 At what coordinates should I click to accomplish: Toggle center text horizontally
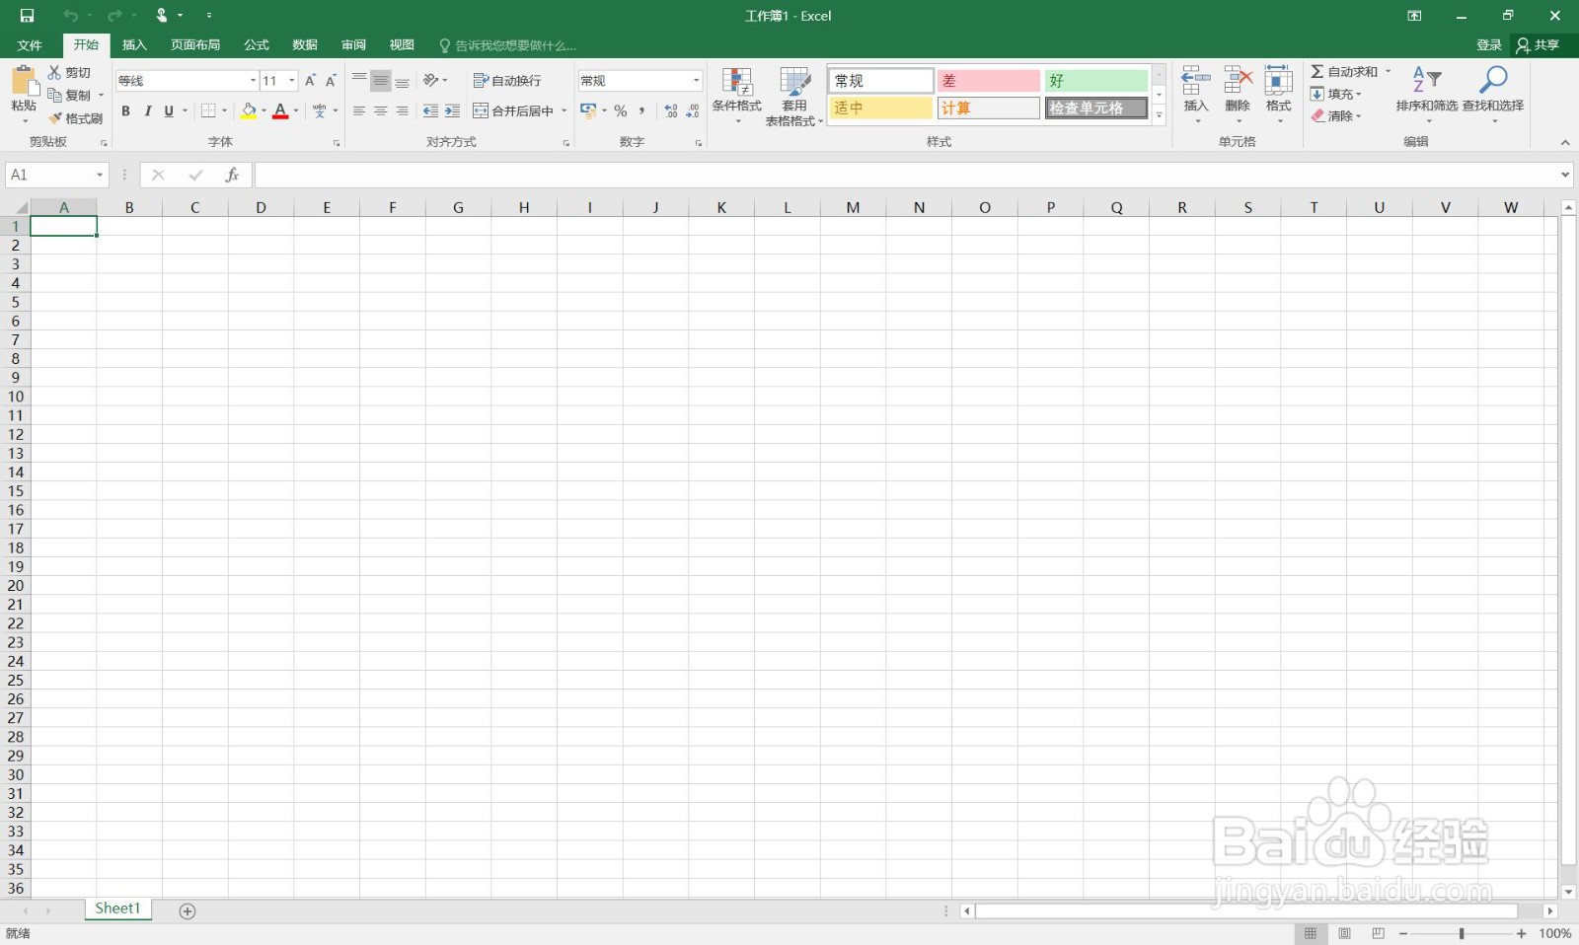click(381, 111)
